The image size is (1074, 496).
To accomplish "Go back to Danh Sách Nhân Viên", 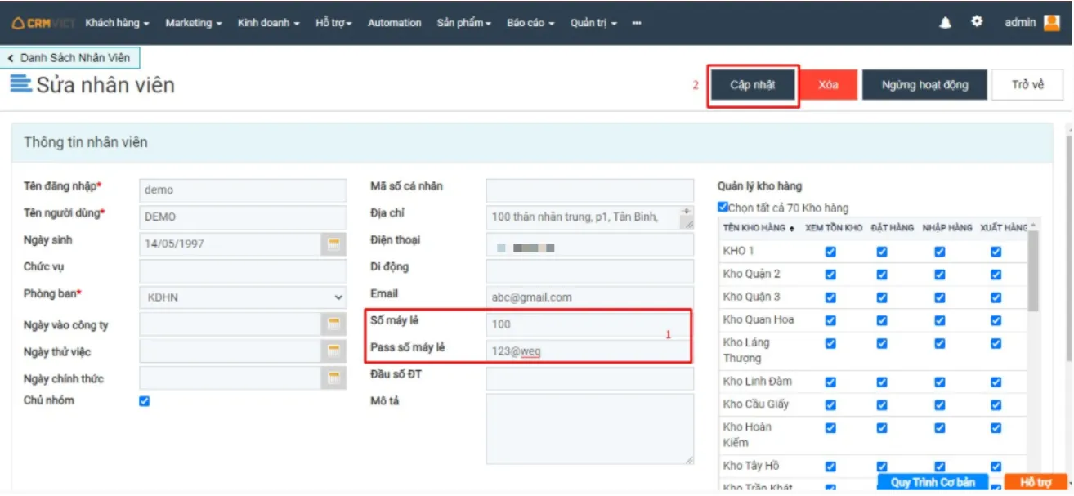I will click(x=70, y=58).
